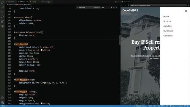Open the Extensions view
Screen dimensions: 190x107
click(x=2, y=21)
